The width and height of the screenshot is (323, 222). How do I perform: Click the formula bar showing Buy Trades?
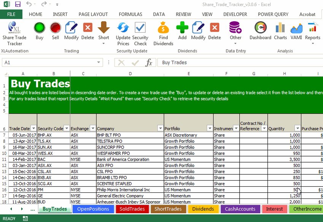click(x=240, y=62)
